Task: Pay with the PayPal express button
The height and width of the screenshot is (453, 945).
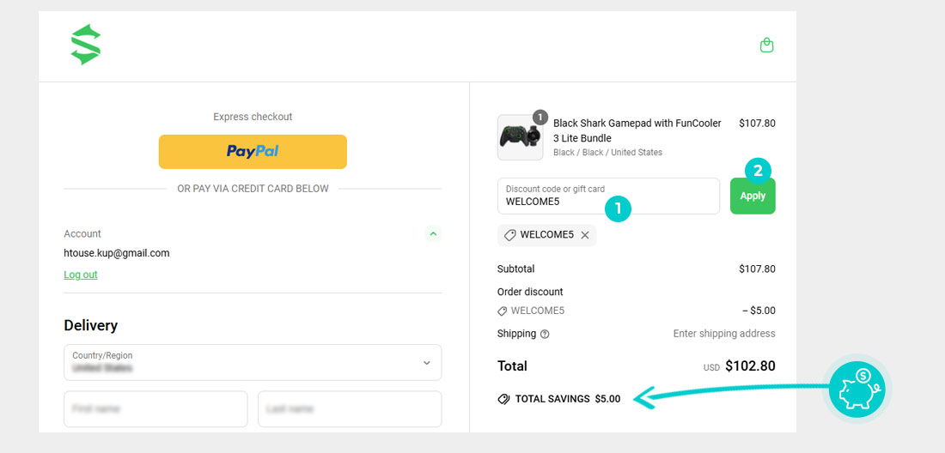Action: pos(253,152)
